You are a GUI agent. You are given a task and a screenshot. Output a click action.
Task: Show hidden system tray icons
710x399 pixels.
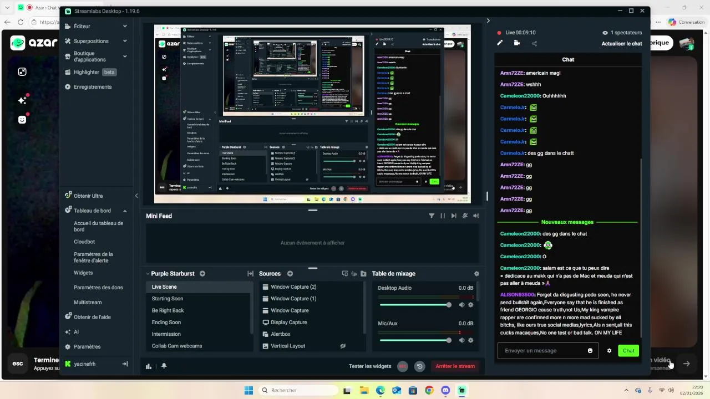[x=626, y=390]
